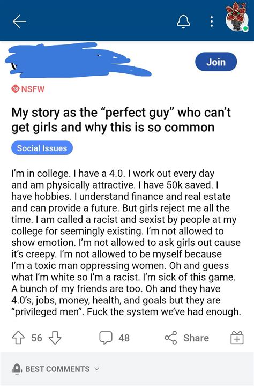Click the post body text
This screenshot has width=254, height=388.
pos(126,242)
